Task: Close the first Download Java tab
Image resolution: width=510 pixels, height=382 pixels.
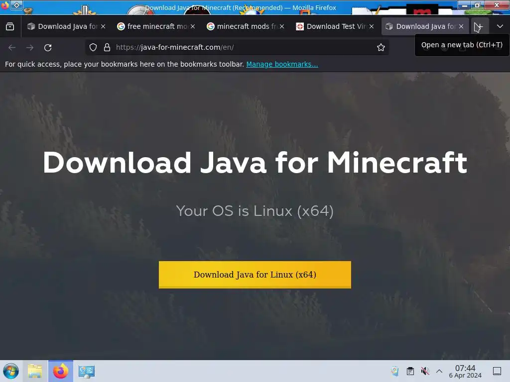Action: [x=103, y=26]
